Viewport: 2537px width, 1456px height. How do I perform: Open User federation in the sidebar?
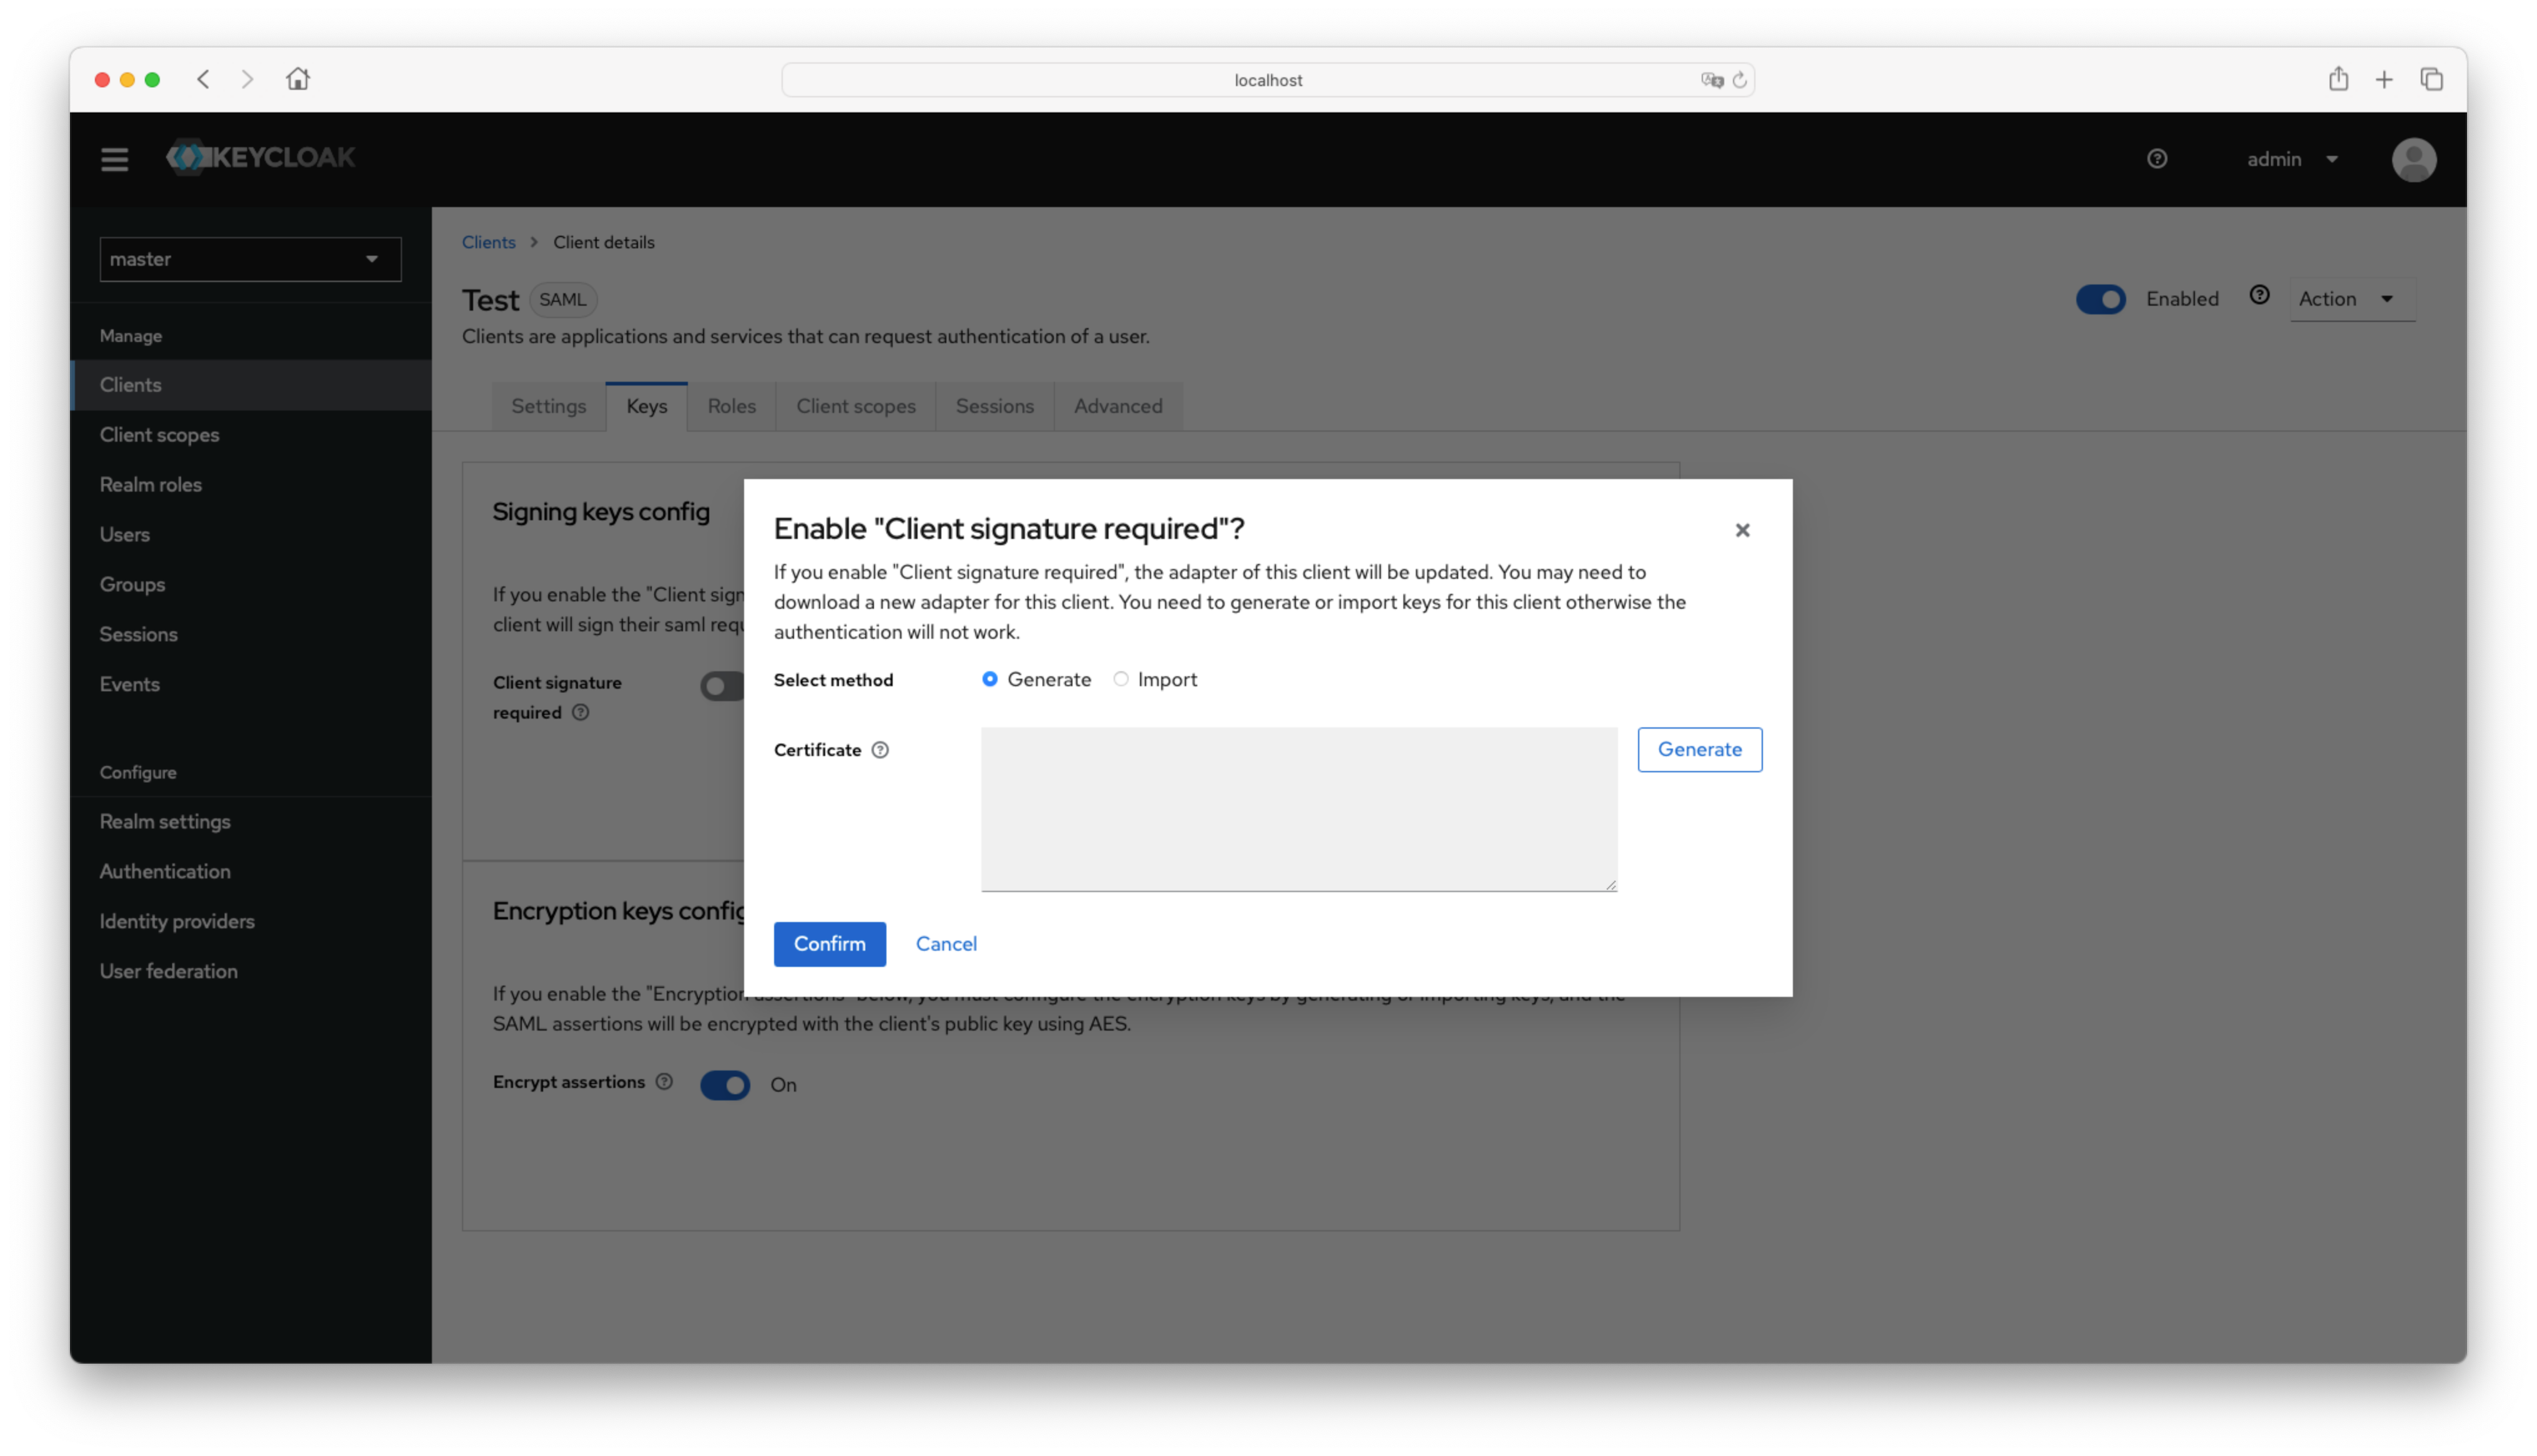pos(250,972)
